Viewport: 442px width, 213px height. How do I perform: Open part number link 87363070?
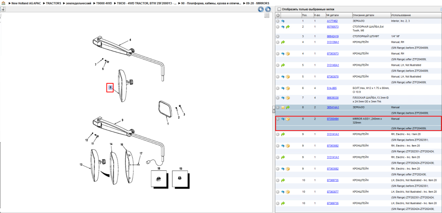click(x=333, y=77)
